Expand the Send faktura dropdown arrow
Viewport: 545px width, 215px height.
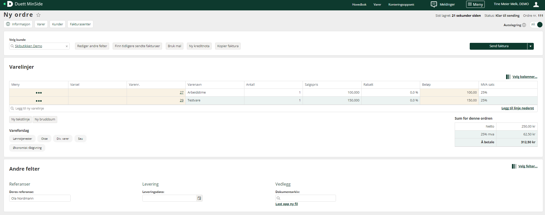click(x=531, y=46)
